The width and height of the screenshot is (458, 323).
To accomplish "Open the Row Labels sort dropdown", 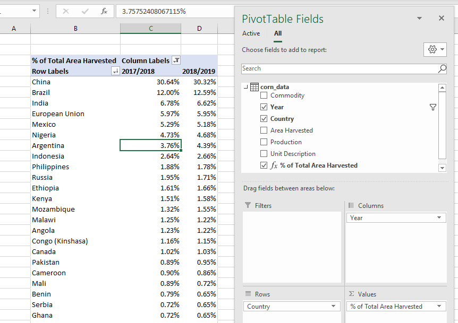I will coord(115,71).
